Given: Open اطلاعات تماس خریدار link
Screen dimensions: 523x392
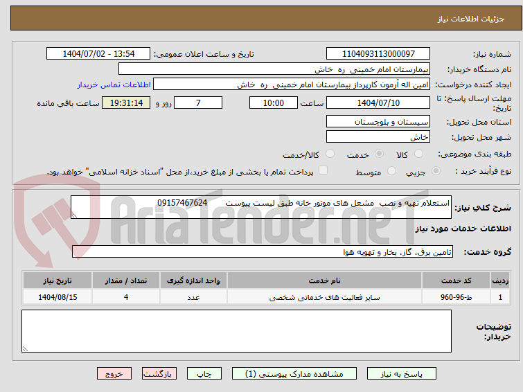Looking at the screenshot, I should pyautogui.click(x=114, y=84).
